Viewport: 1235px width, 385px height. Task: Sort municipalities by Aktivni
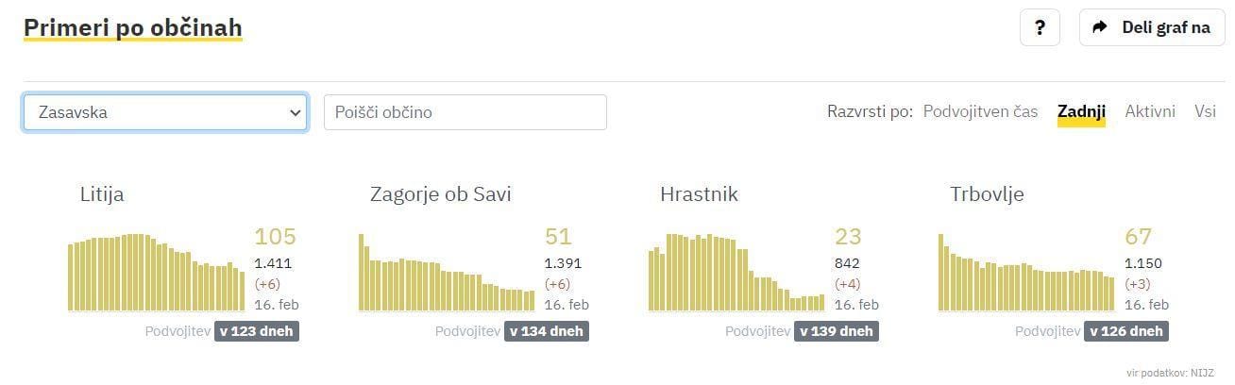[1150, 111]
